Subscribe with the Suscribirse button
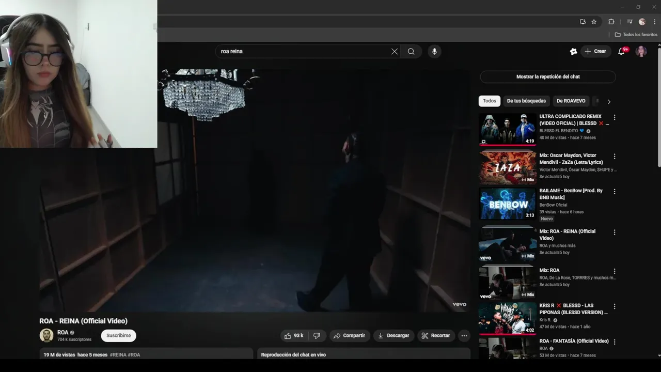The width and height of the screenshot is (661, 372). [119, 336]
